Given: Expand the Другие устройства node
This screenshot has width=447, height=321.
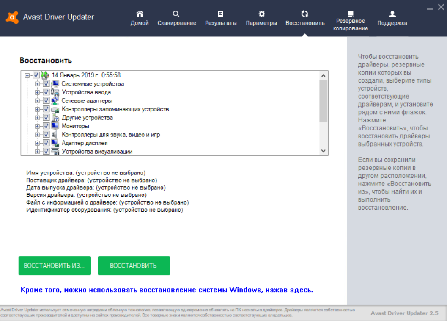Looking at the screenshot, I should [x=37, y=118].
